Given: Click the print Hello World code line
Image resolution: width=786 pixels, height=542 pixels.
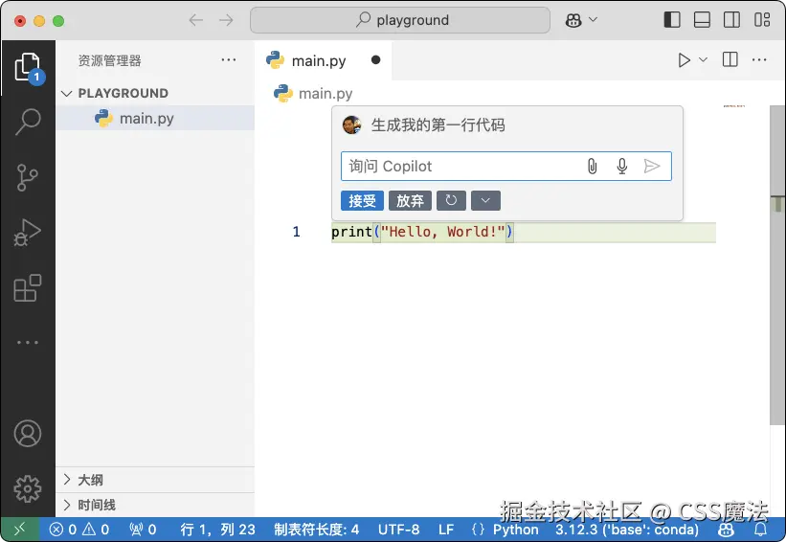Looking at the screenshot, I should click(x=422, y=232).
